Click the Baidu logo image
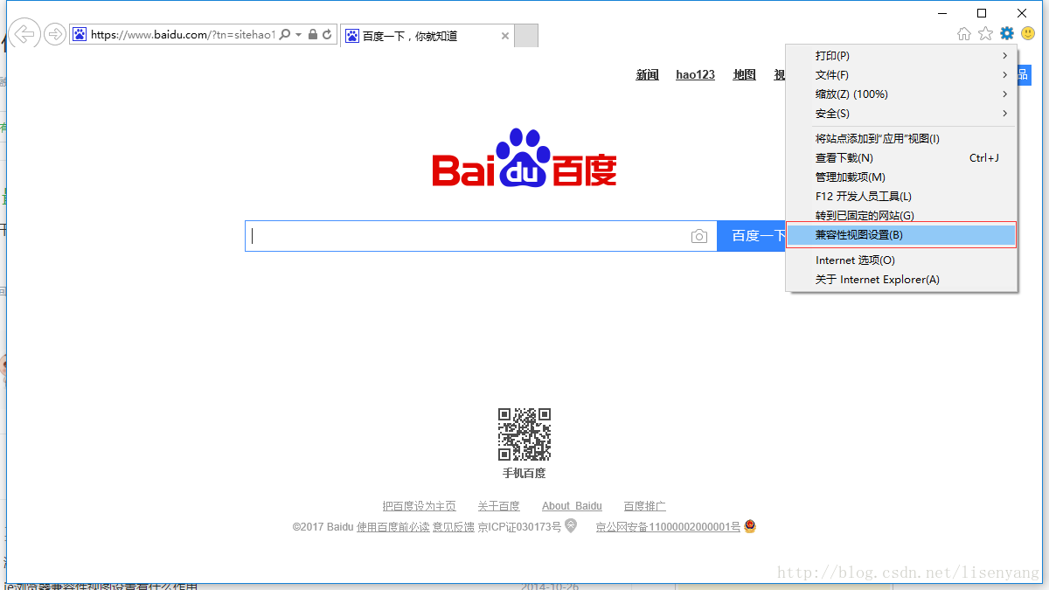 point(524,158)
